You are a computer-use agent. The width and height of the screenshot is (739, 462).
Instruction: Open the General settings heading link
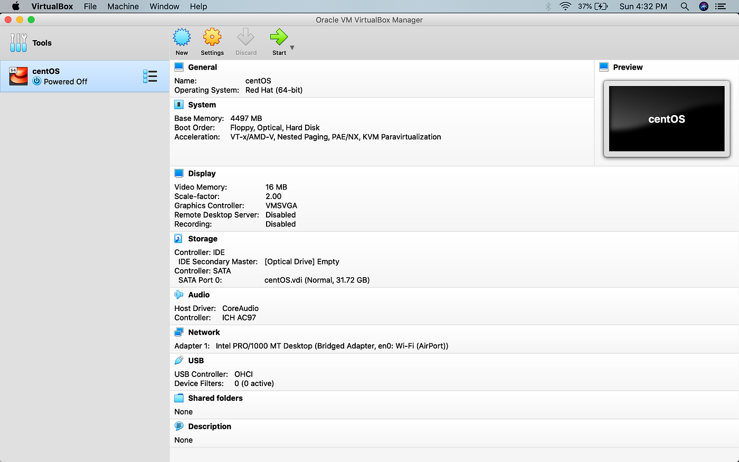203,67
